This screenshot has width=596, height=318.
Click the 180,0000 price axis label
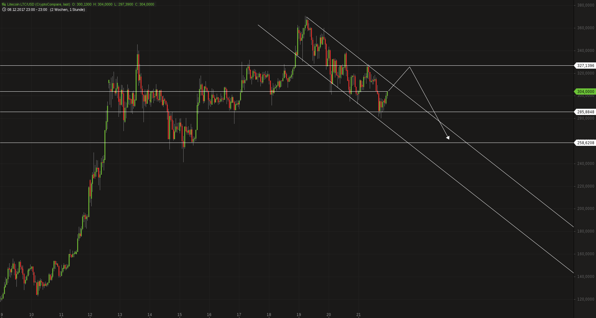coord(586,231)
